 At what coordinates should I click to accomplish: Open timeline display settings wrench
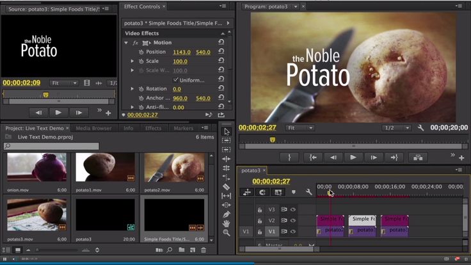pyautogui.click(x=309, y=192)
